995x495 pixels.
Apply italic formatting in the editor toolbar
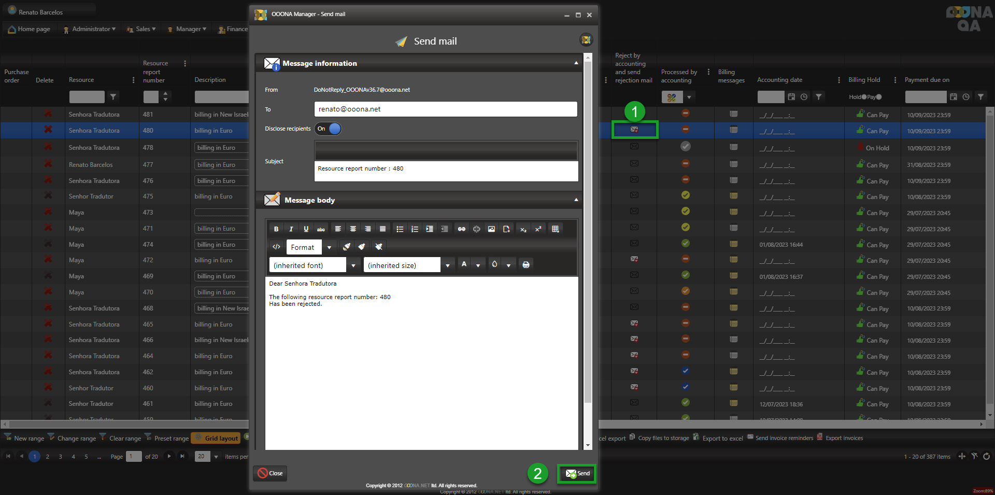pyautogui.click(x=291, y=229)
